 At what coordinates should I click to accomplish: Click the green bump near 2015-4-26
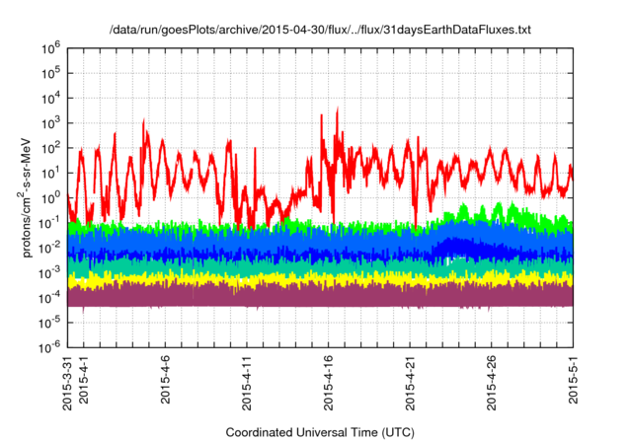[499, 211]
